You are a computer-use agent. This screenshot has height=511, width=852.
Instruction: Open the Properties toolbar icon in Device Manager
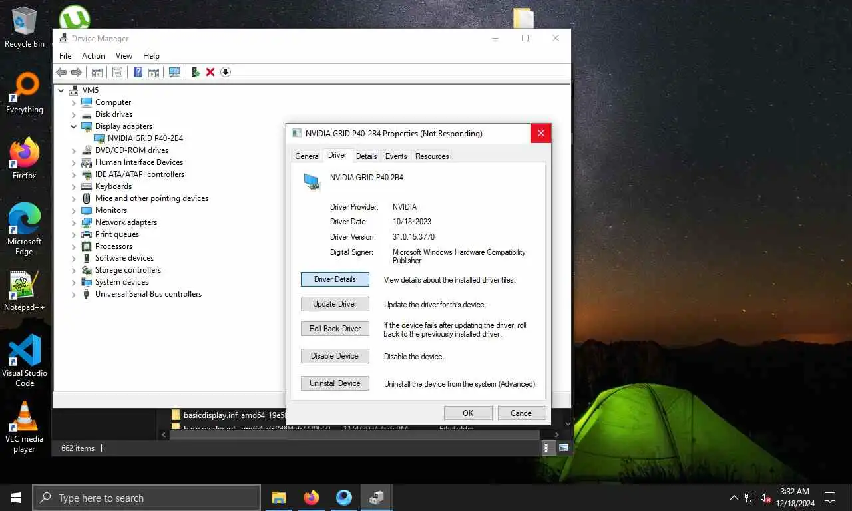coord(117,72)
